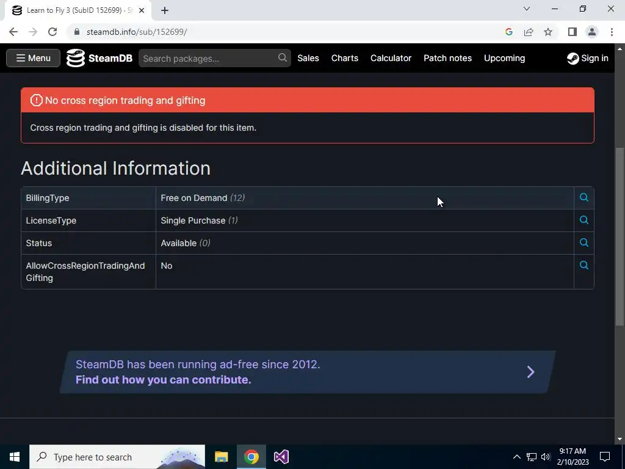Open a new browser tab
The width and height of the screenshot is (625, 469).
pyautogui.click(x=165, y=11)
